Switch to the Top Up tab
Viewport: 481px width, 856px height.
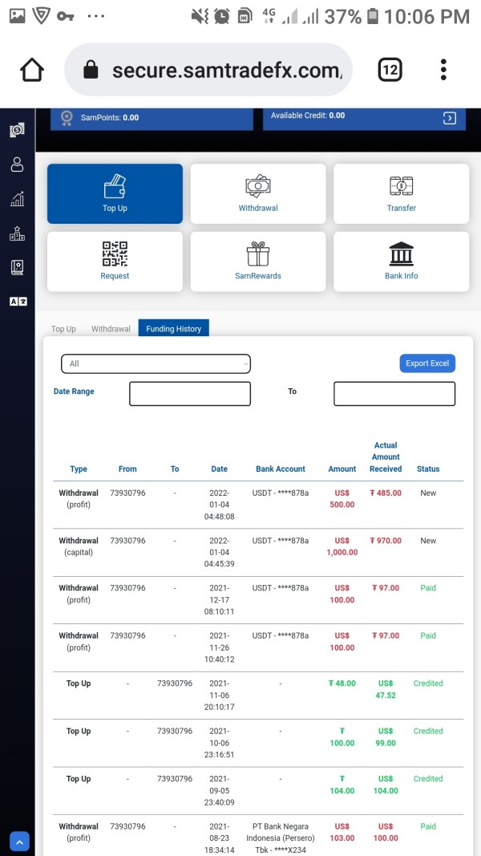click(x=63, y=329)
